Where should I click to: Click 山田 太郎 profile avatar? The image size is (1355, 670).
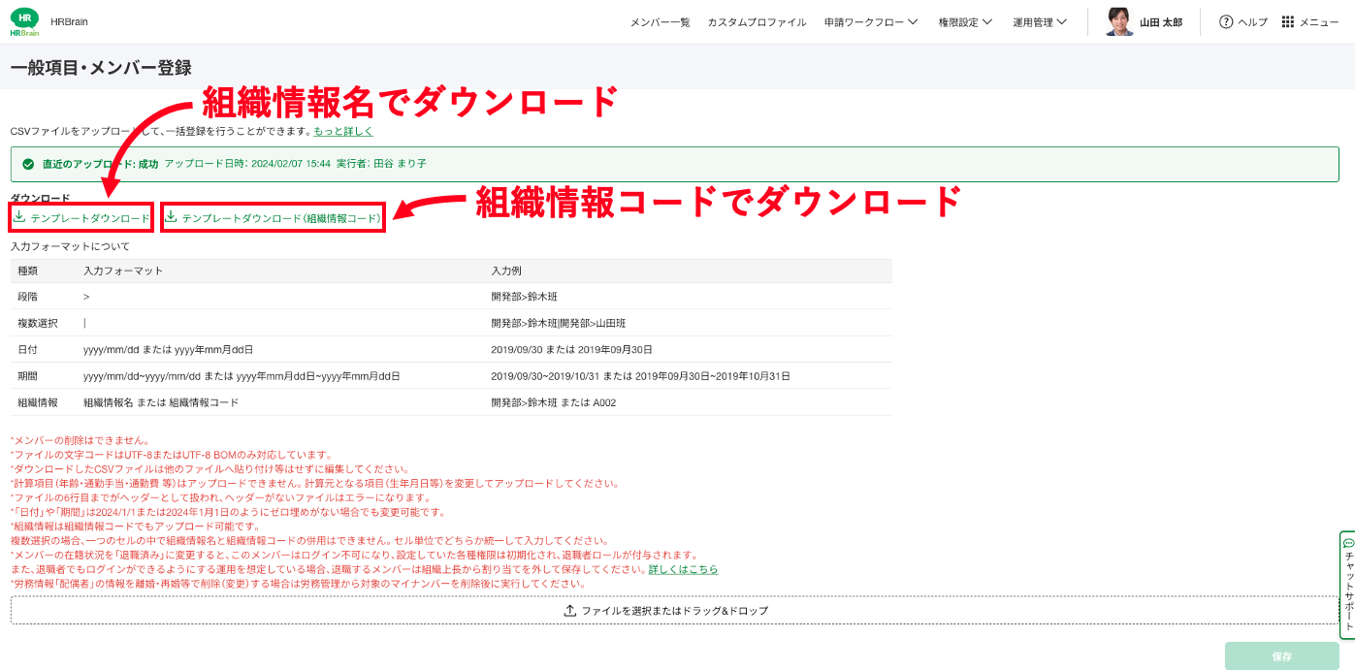1119,21
